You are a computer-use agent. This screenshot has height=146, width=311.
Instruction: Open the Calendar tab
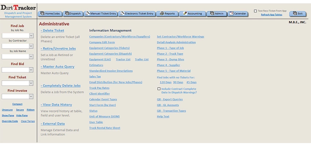tap(237, 14)
